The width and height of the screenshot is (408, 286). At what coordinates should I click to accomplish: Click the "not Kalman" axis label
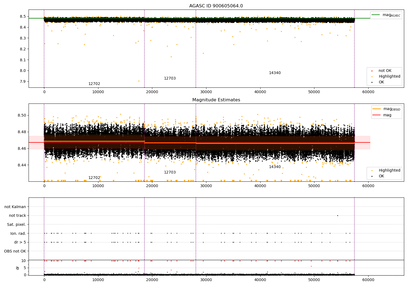pos(15,207)
